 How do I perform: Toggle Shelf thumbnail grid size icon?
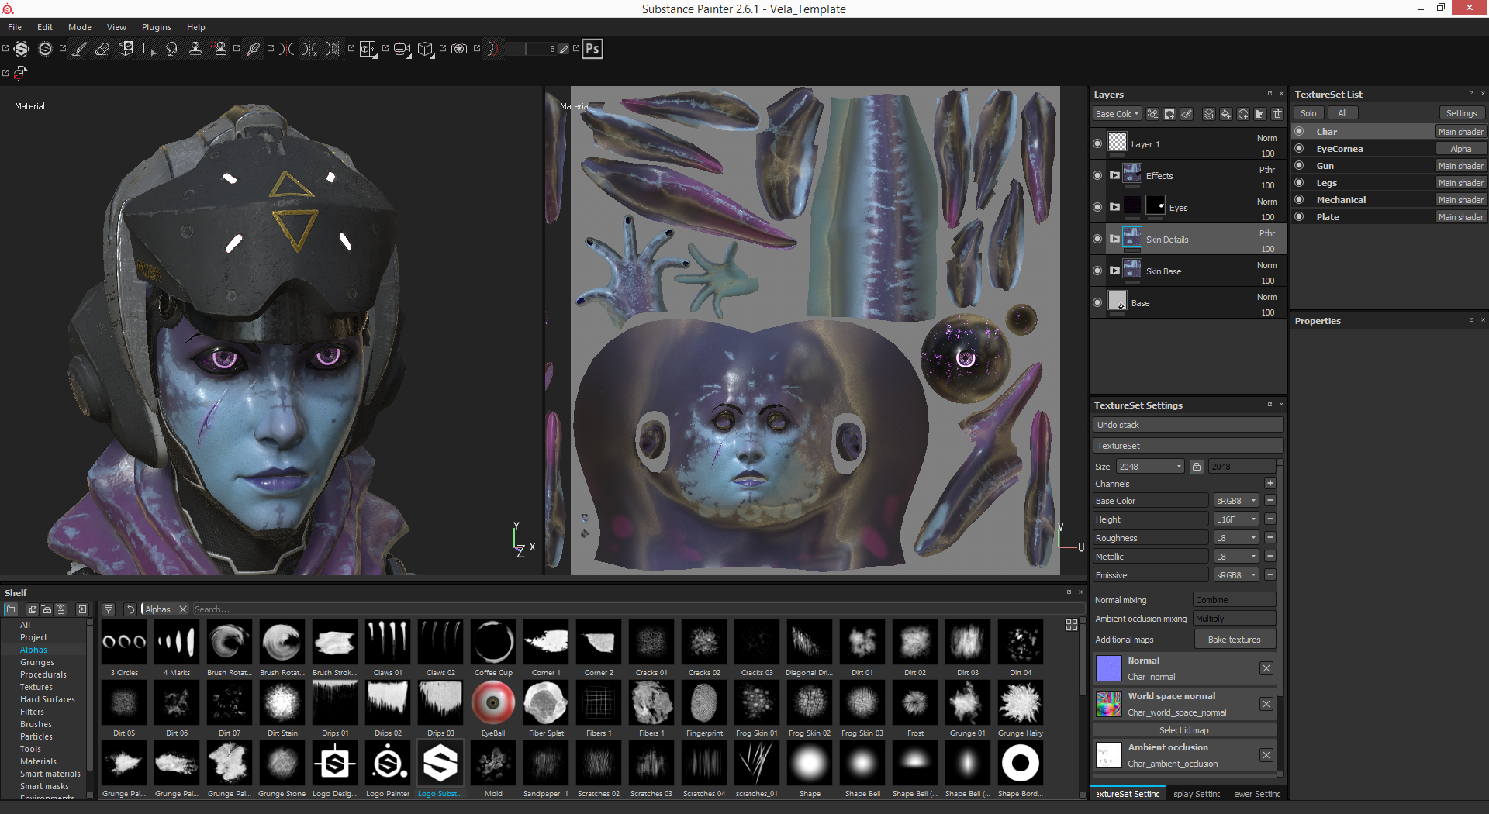click(1072, 625)
